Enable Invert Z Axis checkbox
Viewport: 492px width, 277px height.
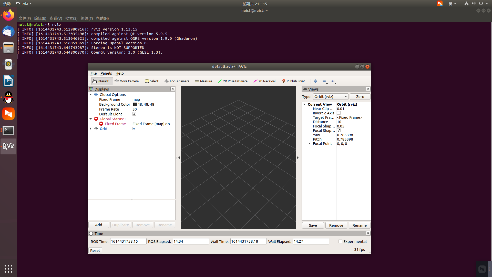point(339,113)
